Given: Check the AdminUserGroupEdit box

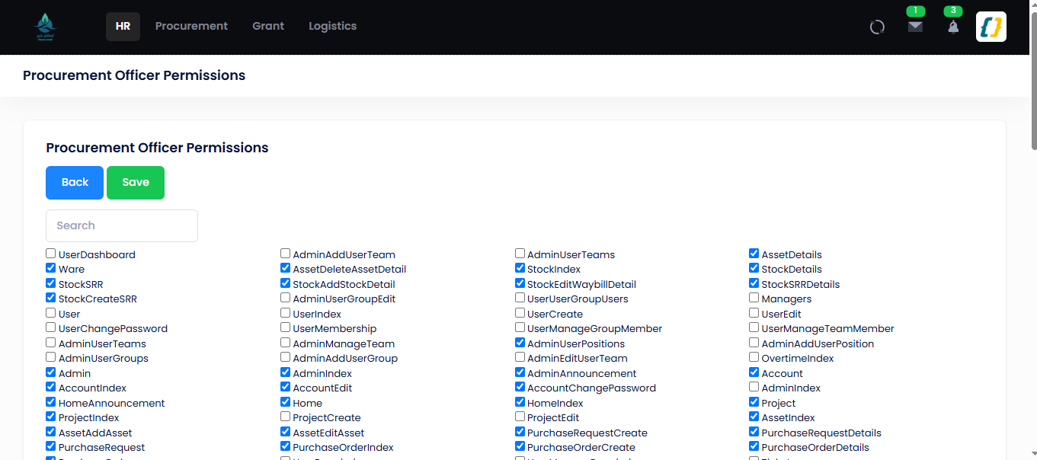Looking at the screenshot, I should 286,298.
